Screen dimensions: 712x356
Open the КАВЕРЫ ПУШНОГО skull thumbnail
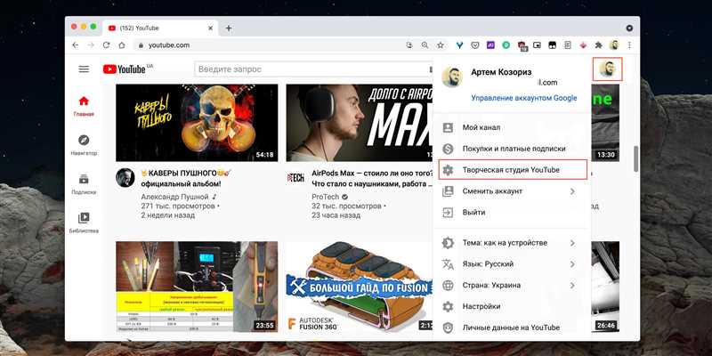click(197, 123)
